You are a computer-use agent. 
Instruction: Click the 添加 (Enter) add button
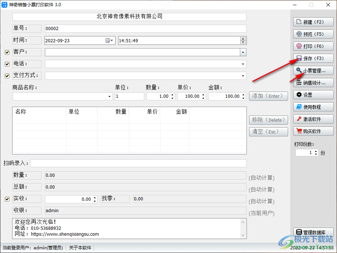(x=269, y=96)
